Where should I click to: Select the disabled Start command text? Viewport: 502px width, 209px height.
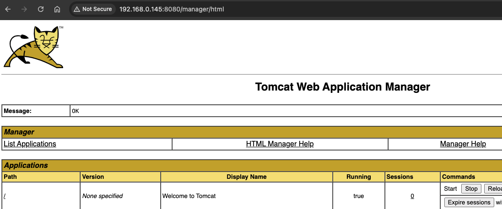(x=450, y=188)
